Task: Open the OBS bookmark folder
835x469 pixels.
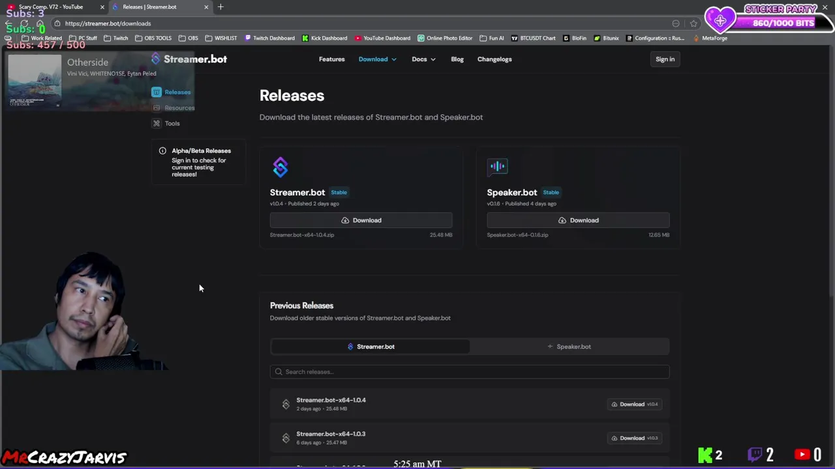Action: 189,38
